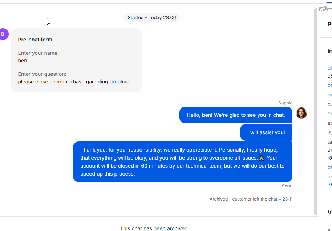
Task: Click the Sophie agent name label
Action: pos(286,103)
